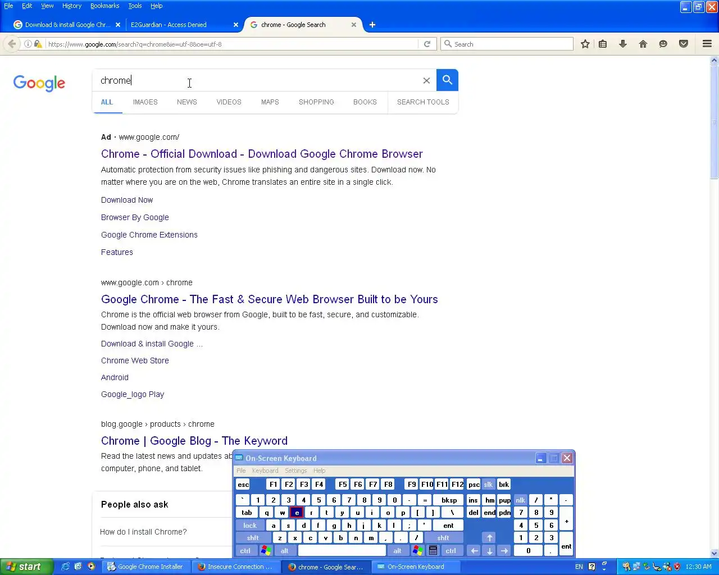Go to the Firefox home page icon

click(x=643, y=44)
